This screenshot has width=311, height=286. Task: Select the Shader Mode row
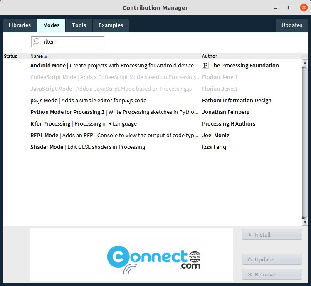point(152,147)
